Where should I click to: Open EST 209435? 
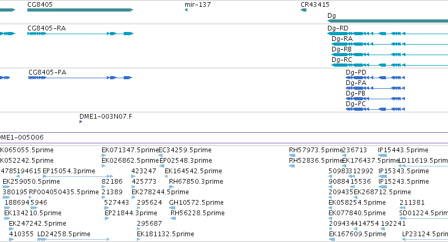341,192
